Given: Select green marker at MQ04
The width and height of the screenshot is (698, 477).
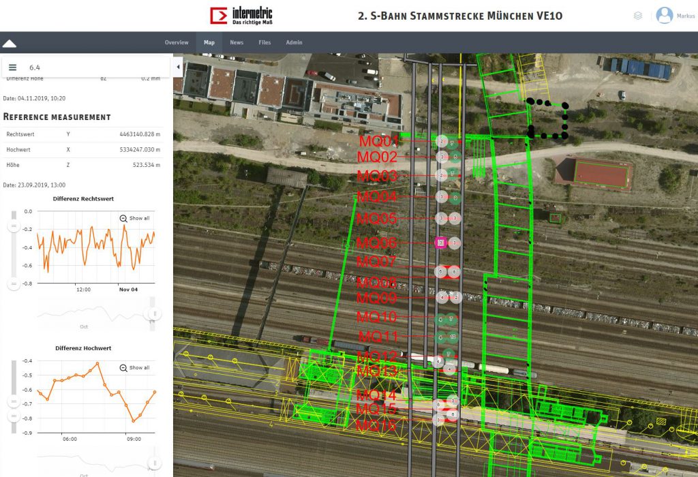Looking at the screenshot, I should (455, 198).
